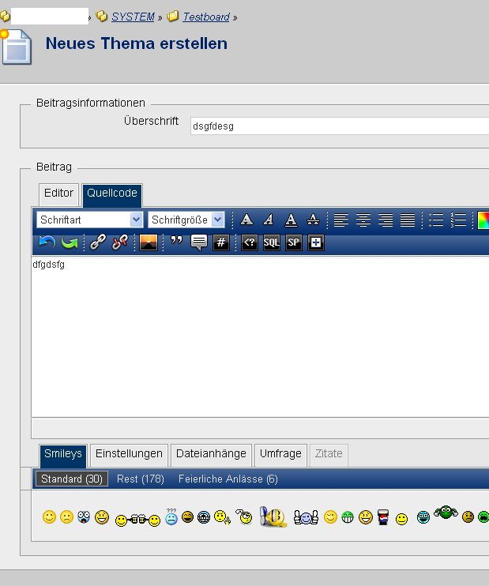Click the Zitate tab
489x586 pixels.
tap(329, 454)
